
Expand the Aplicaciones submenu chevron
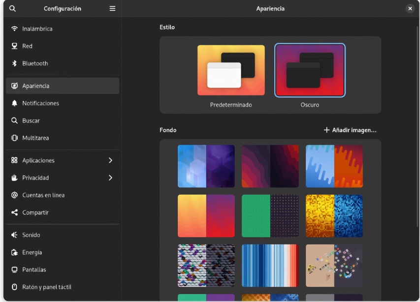110,160
